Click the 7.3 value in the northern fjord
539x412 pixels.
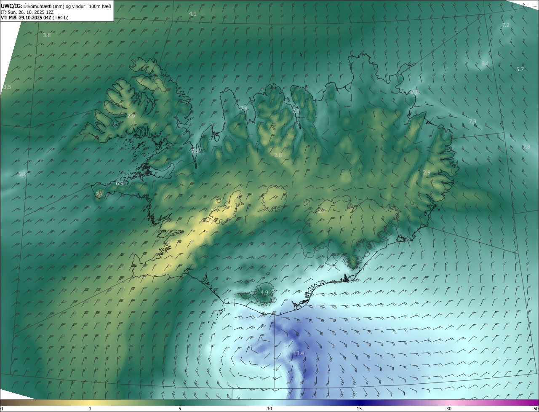[x=296, y=110]
